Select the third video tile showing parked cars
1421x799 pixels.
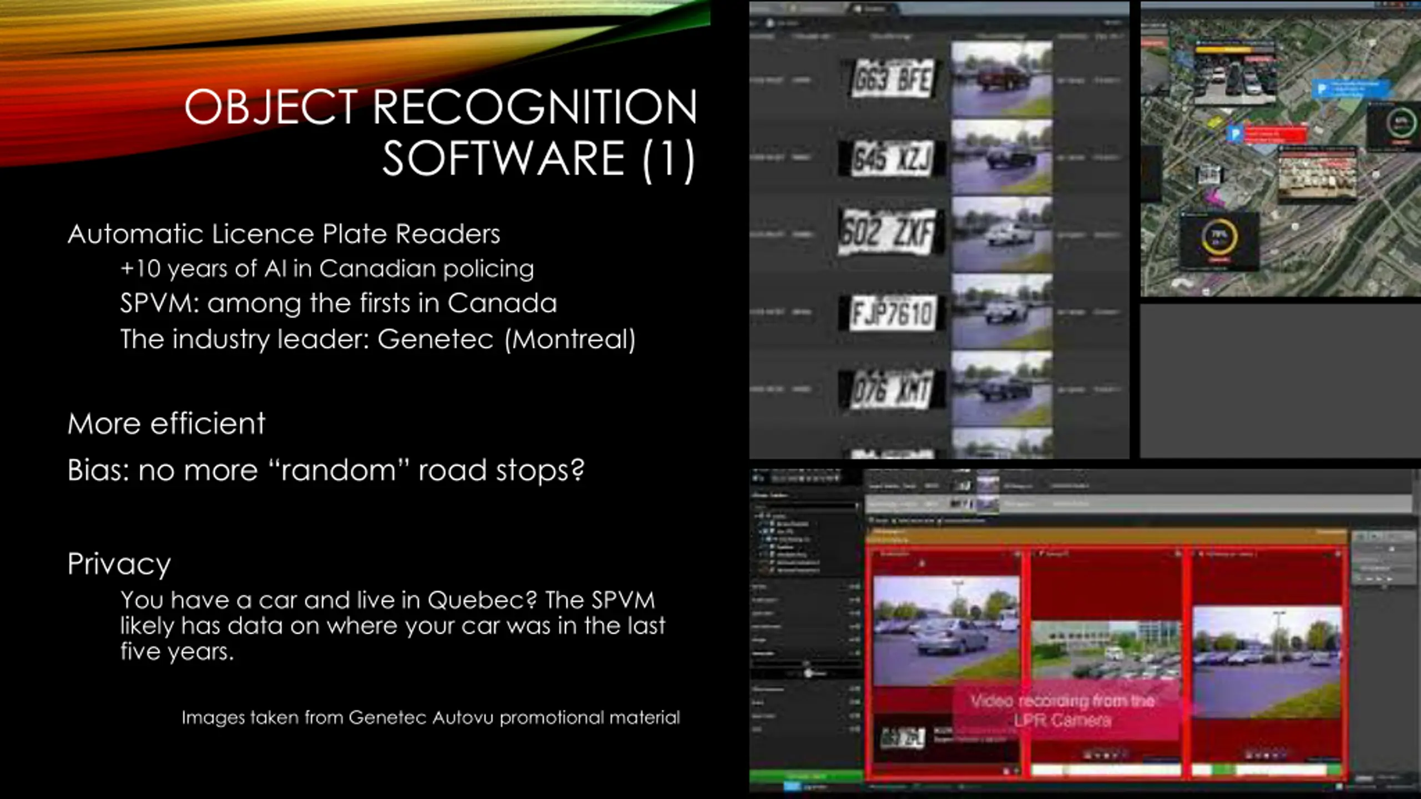1267,662
